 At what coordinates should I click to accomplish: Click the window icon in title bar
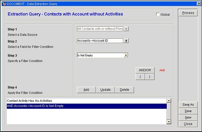click(4, 4)
